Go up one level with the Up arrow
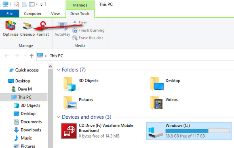The width and height of the screenshot is (234, 148). coord(32,56)
